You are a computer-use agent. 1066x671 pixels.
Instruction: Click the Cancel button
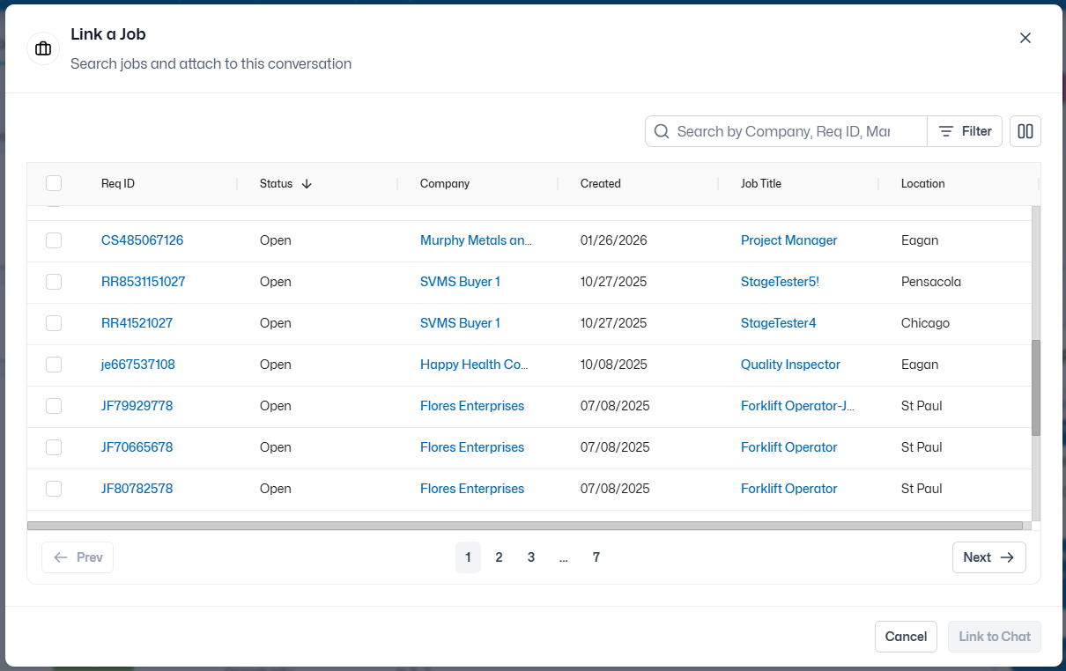point(906,637)
